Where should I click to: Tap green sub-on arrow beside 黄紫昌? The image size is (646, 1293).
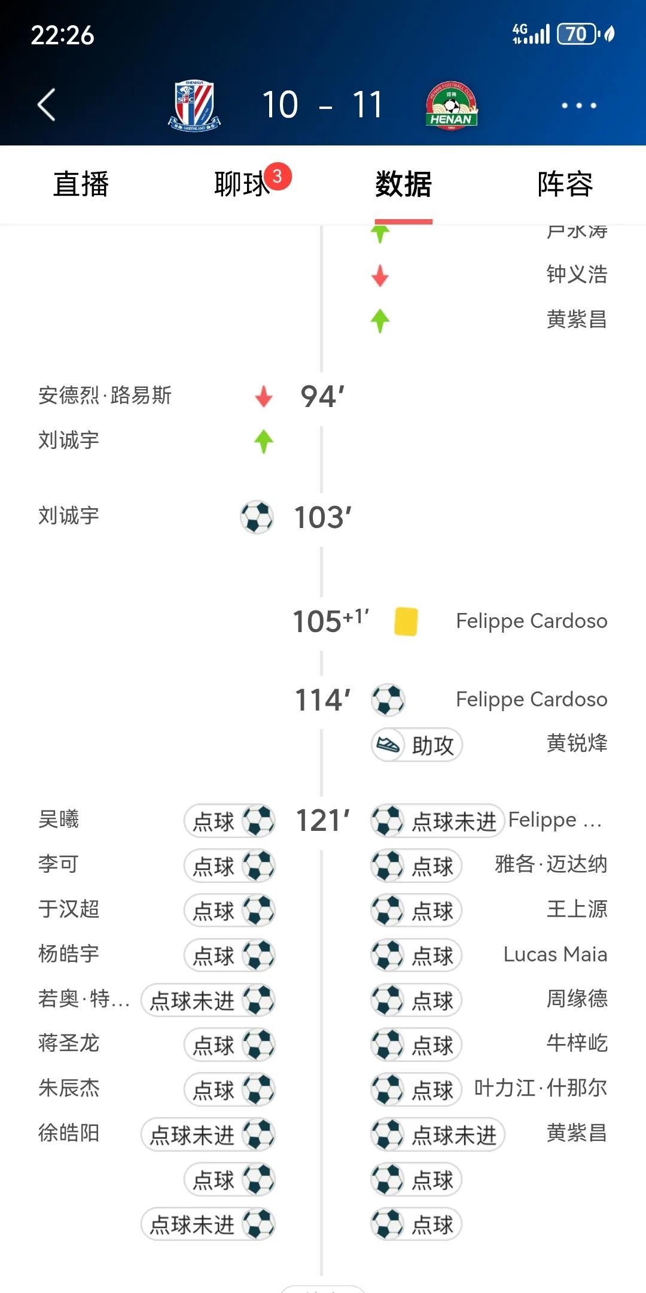(x=380, y=320)
